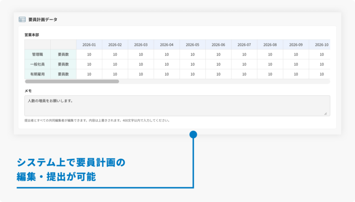
Task: Edit 管理職 value for 2026-08
Action: point(270,54)
